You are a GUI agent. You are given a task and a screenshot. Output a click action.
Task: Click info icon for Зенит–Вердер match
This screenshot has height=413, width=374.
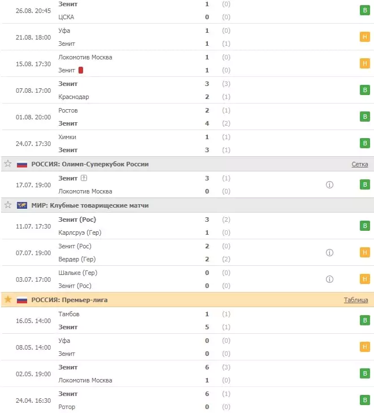329,252
